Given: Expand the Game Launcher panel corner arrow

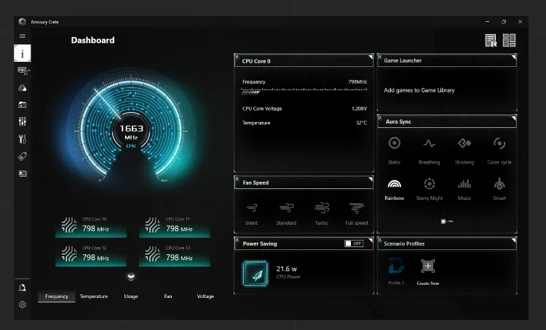Looking at the screenshot, I should (x=514, y=57).
